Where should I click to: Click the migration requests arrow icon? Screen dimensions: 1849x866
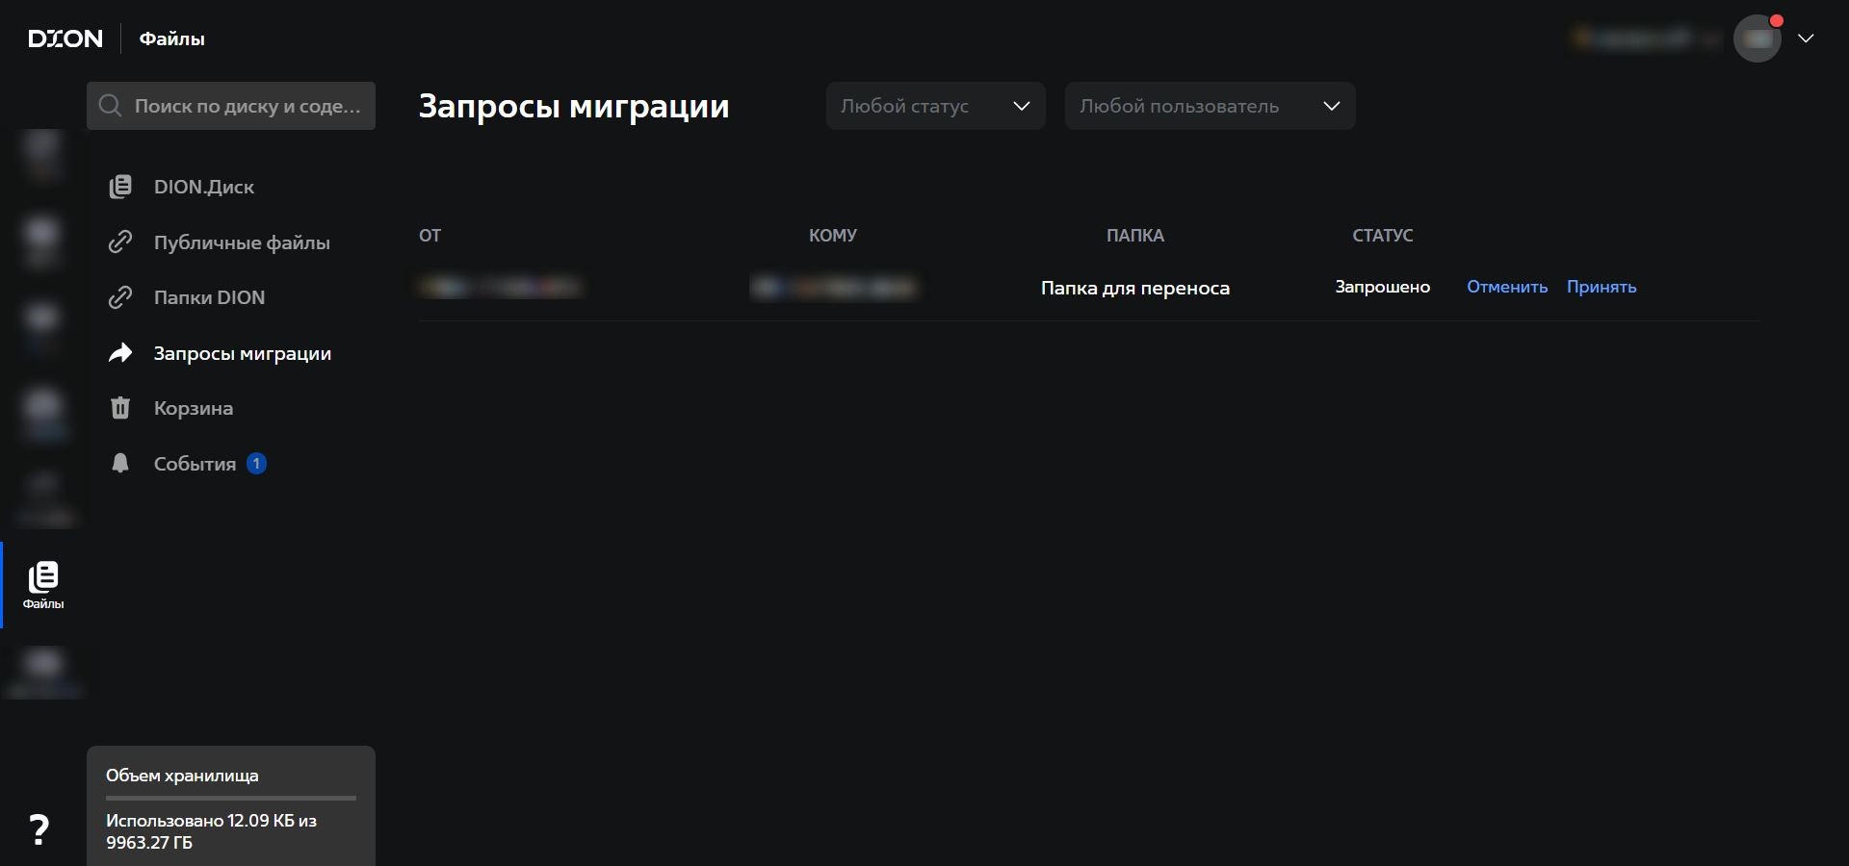[x=120, y=353]
